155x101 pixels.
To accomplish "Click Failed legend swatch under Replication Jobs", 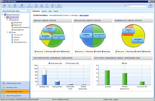I will coord(95,52).
